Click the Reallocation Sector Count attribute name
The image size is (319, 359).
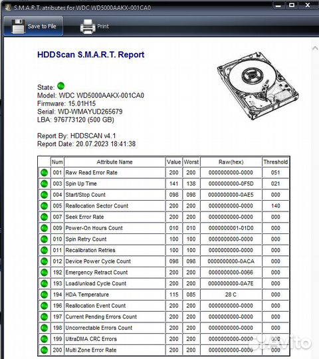(97, 206)
